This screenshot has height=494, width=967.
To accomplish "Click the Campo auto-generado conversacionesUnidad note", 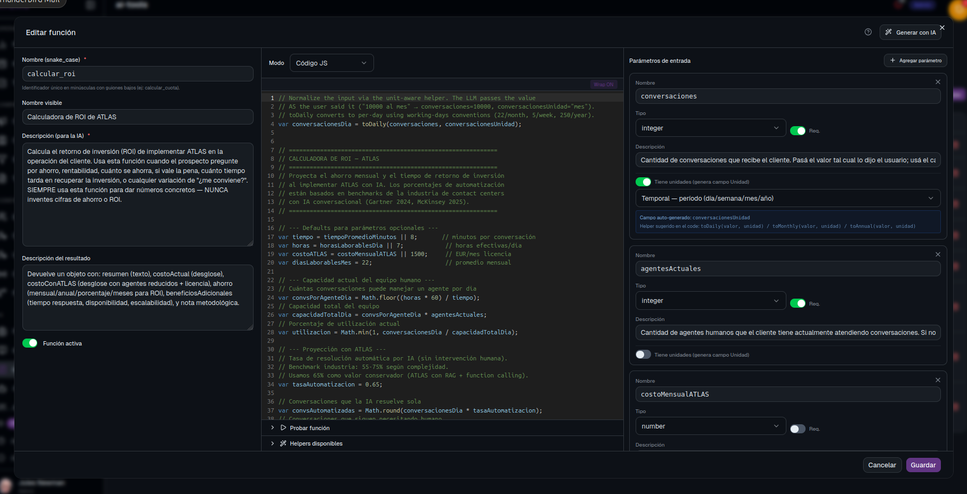I will click(787, 221).
